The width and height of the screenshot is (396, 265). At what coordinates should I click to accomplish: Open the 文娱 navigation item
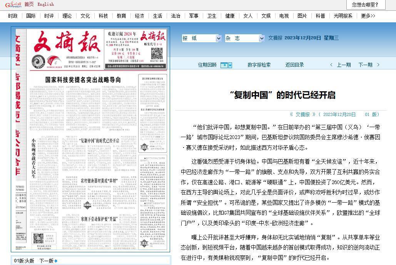pos(266,16)
